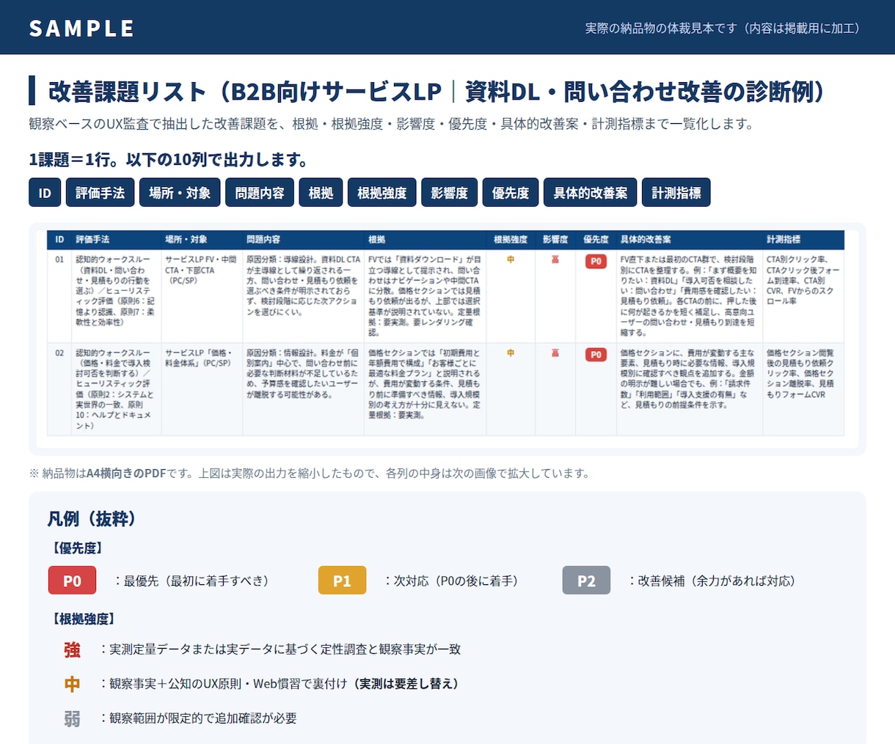Click the description 観察範囲が限定的で追加確認が必要
895x744 pixels.
click(203, 718)
